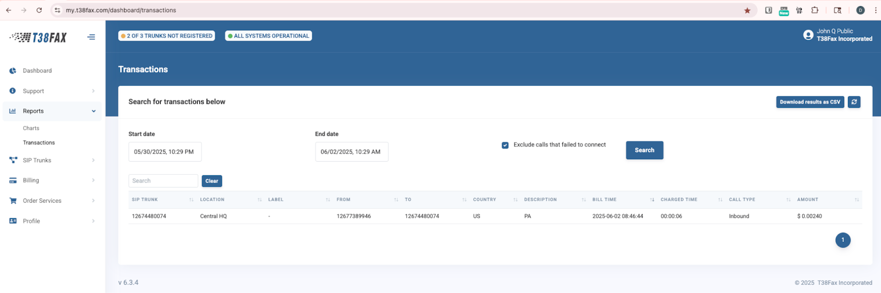Expand the Support menu chevron
This screenshot has width=881, height=293.
93,91
